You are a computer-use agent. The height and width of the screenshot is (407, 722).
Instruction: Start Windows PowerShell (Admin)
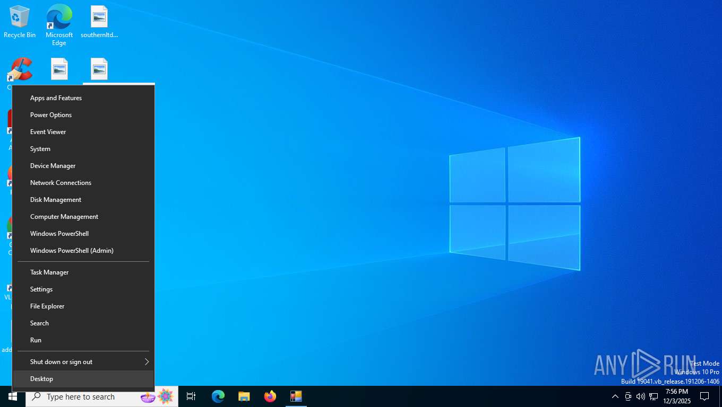[83, 251]
